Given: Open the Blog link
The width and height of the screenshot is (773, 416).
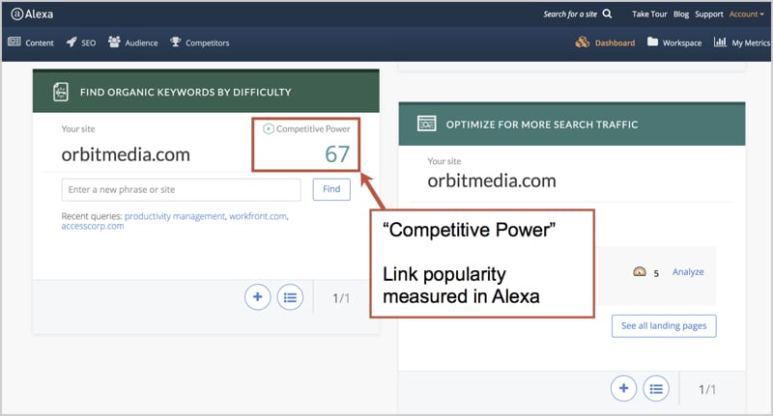Looking at the screenshot, I should [x=681, y=14].
